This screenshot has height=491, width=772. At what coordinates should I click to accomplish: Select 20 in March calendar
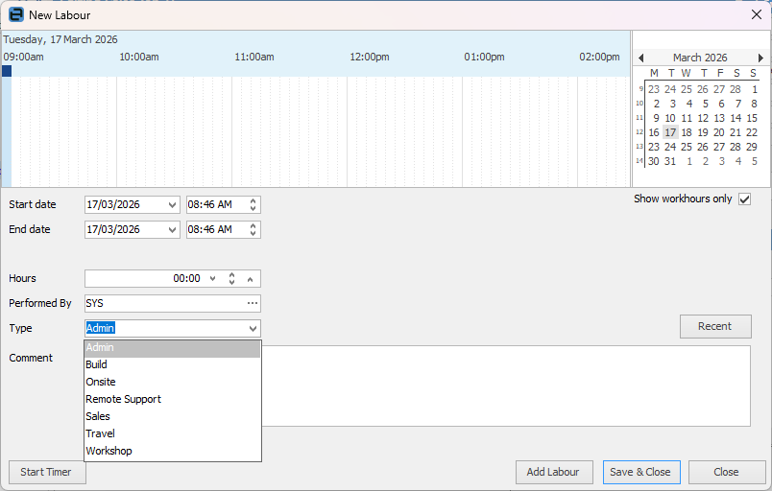pos(719,132)
